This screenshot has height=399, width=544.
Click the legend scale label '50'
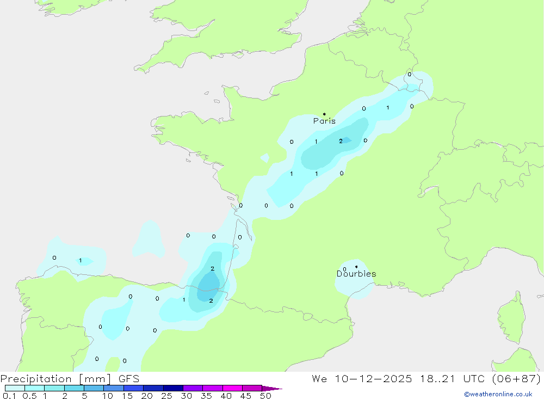(x=266, y=396)
